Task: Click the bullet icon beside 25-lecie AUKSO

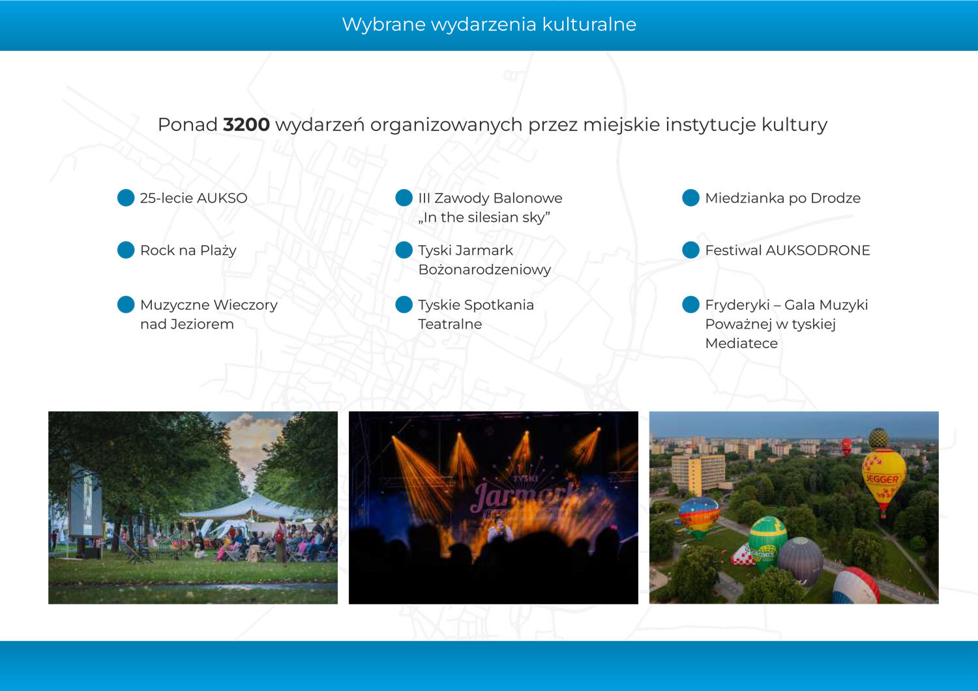Action: click(125, 198)
